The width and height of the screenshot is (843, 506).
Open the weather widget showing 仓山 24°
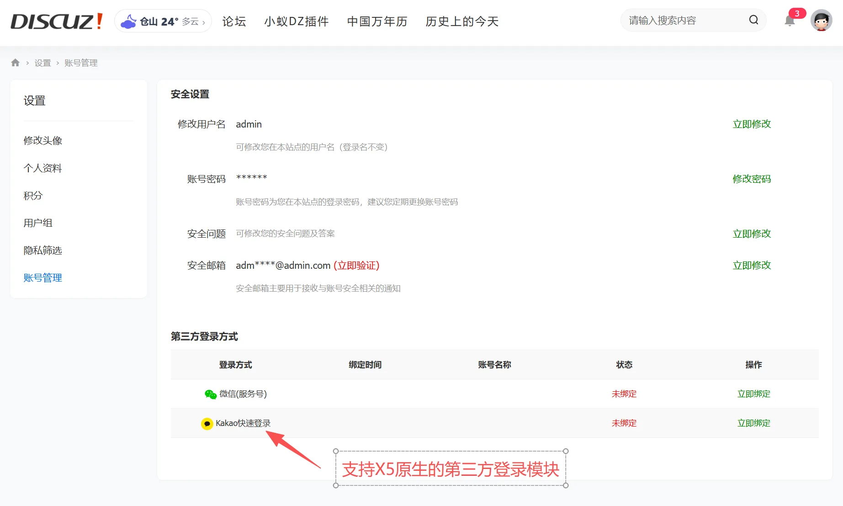[x=163, y=21]
